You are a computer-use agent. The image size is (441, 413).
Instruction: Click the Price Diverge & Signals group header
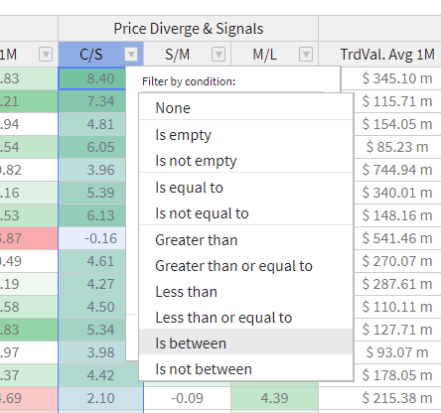(189, 29)
